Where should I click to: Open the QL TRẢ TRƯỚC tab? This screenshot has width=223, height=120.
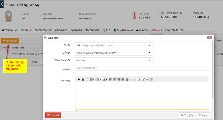(x=174, y=30)
